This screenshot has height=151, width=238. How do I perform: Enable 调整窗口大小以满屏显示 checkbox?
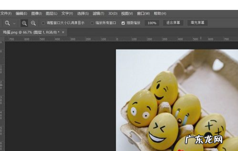coord(43,23)
